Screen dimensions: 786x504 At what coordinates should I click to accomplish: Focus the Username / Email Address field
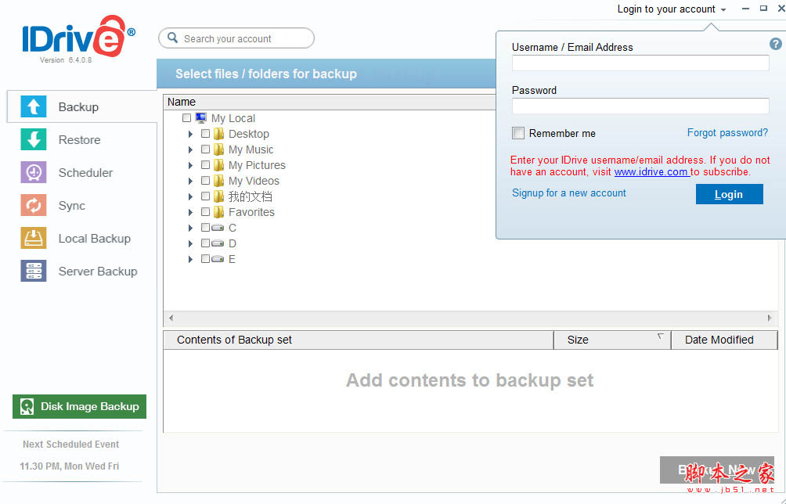[x=640, y=63]
